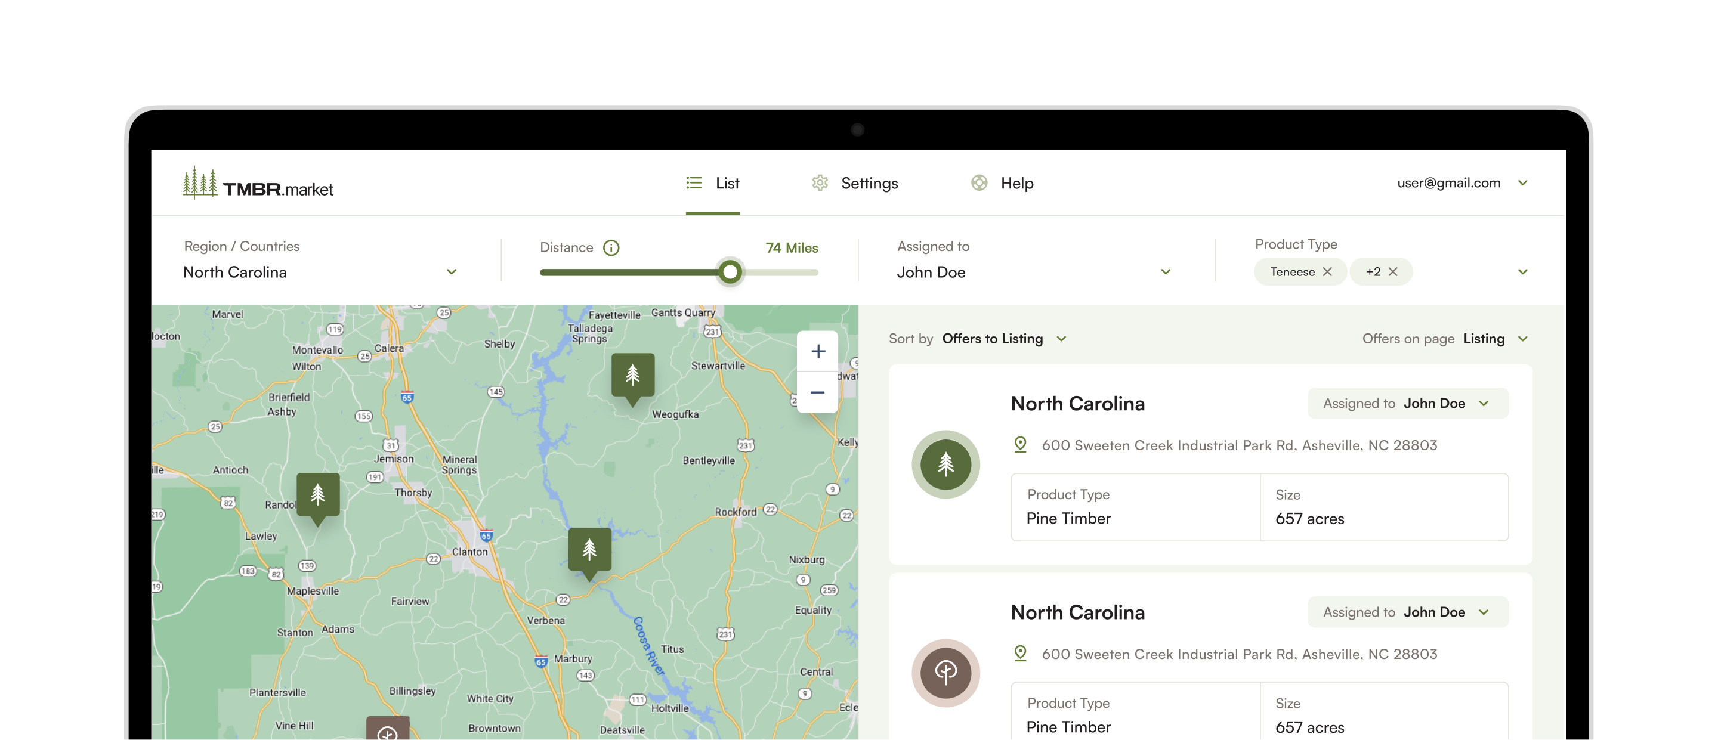The height and width of the screenshot is (740, 1718).
Task: Click the second listing's Asheville address text
Action: coord(1239,654)
